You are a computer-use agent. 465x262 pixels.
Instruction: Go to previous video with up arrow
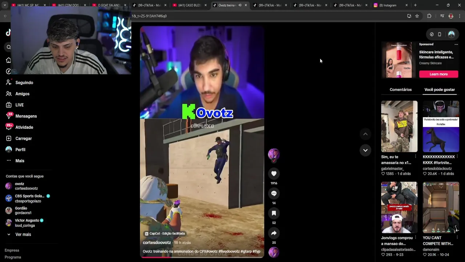(365, 134)
